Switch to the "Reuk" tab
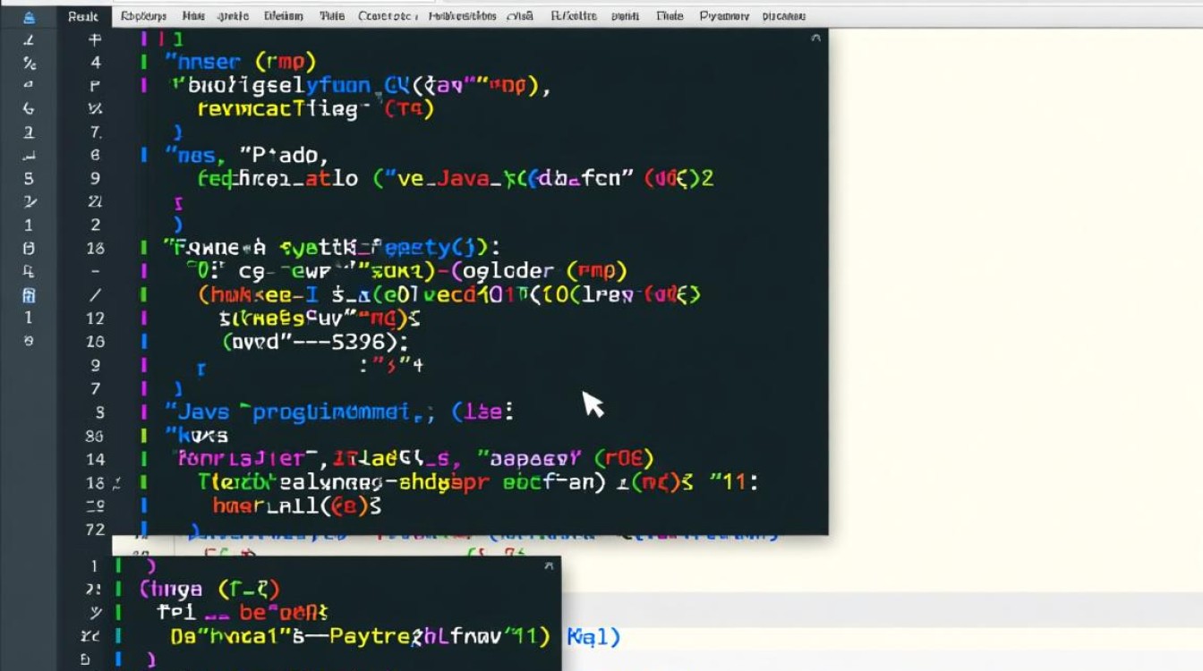1203x671 pixels. coord(83,16)
